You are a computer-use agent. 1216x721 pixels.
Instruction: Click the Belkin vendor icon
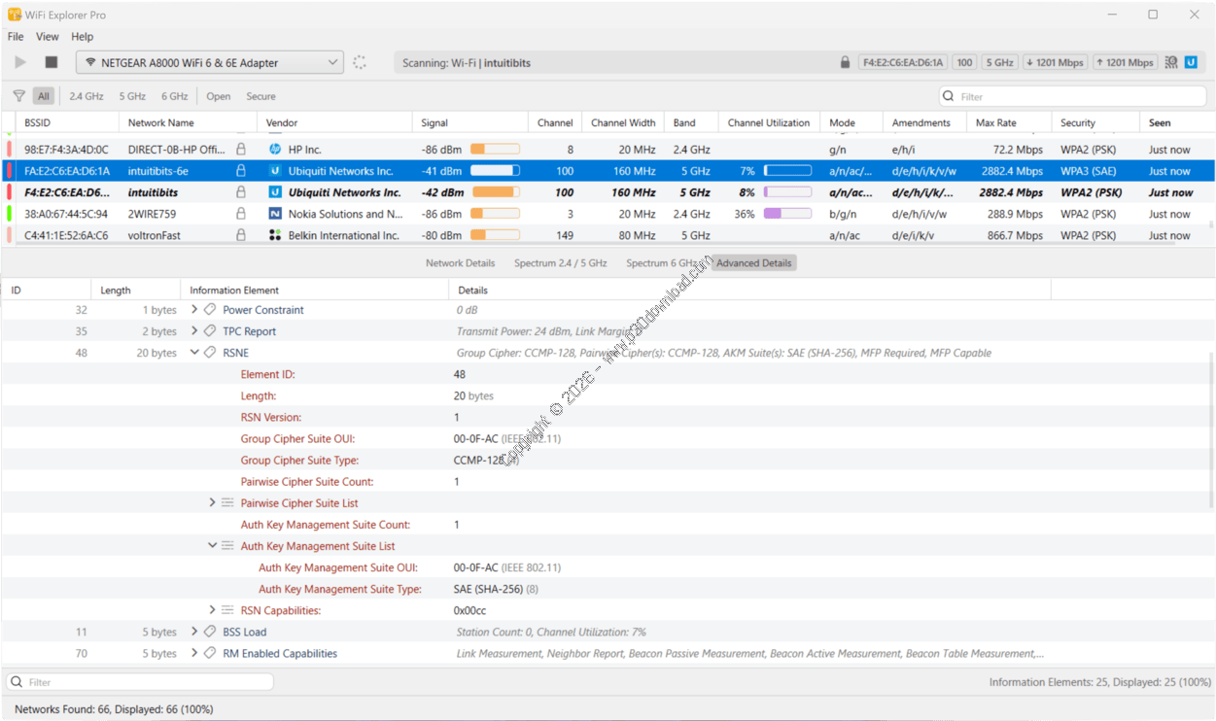pyautogui.click(x=275, y=235)
